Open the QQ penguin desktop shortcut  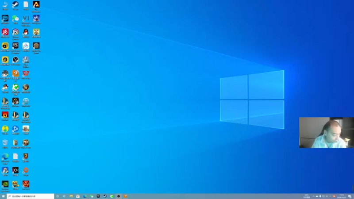26,33
